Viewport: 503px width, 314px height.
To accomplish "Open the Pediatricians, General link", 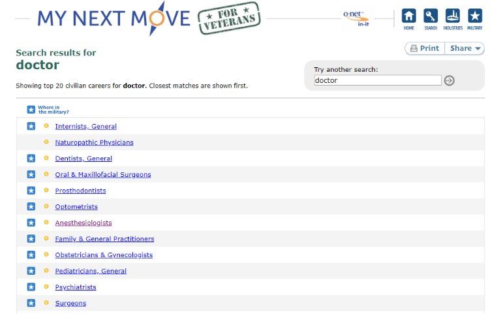I will 91,271.
